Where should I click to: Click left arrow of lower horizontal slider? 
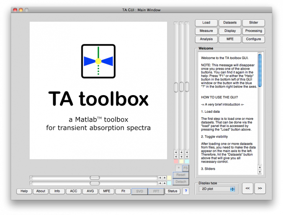pyautogui.click(x=160, y=183)
